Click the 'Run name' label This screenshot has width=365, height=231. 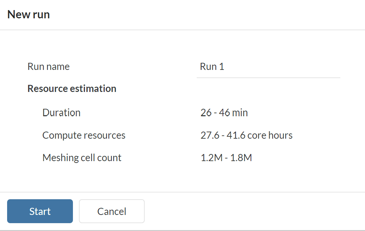point(49,67)
